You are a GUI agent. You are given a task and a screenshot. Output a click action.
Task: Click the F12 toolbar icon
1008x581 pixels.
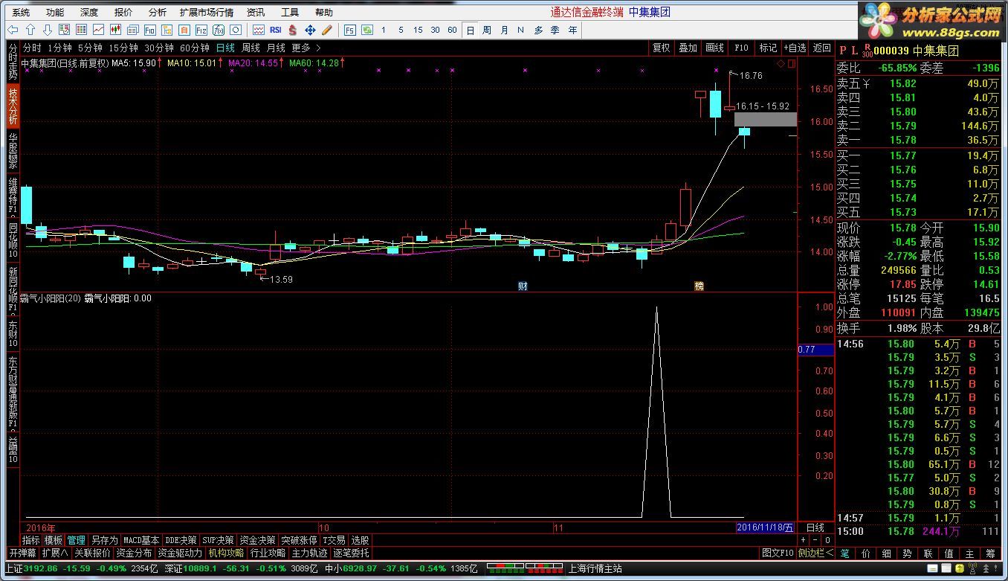[x=201, y=30]
